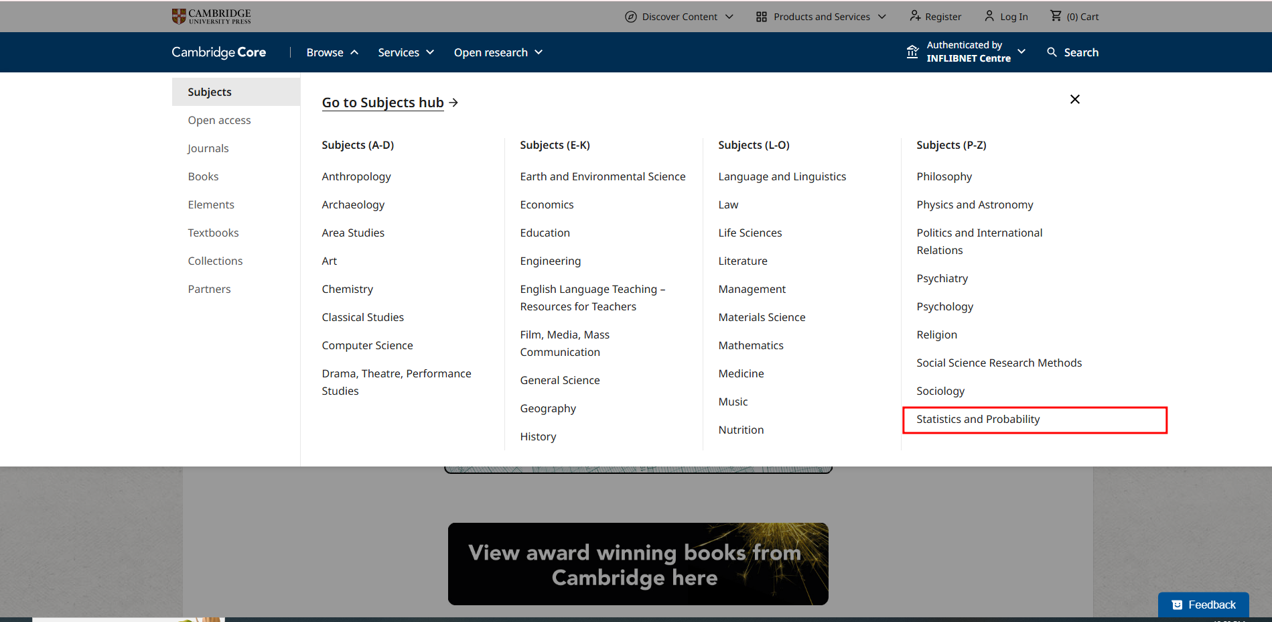The image size is (1272, 622).
Task: Select Textbooks in the browse sidebar
Action: coord(213,233)
